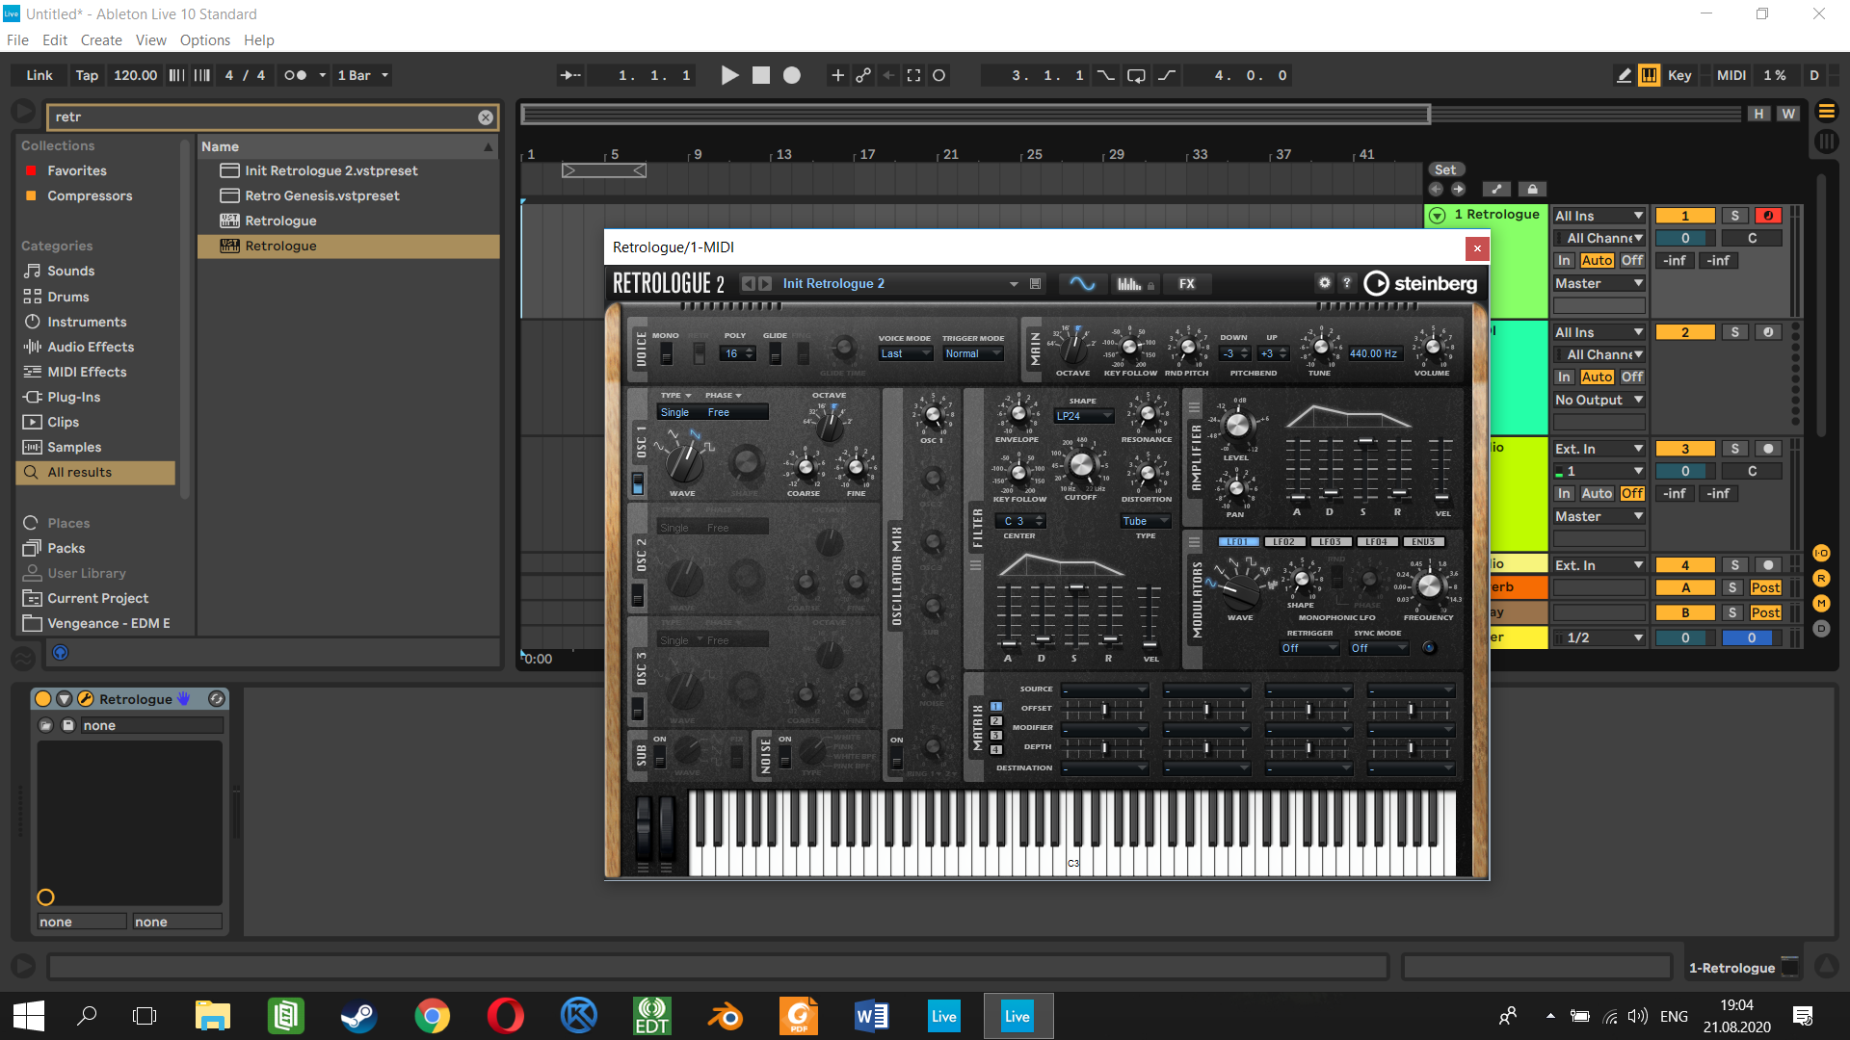This screenshot has width=1850, height=1040.
Task: Toggle computer MIDI keyboard icon
Action: coord(1650,75)
